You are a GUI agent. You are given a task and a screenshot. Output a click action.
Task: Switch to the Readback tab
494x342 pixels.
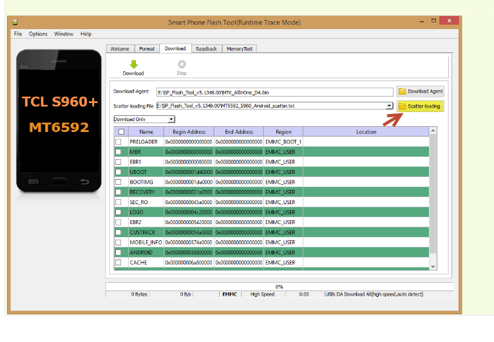206,49
